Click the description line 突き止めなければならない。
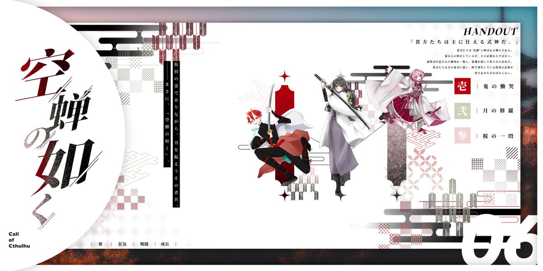Image resolution: width=543 pixels, height=271 pixels. (x=492, y=72)
